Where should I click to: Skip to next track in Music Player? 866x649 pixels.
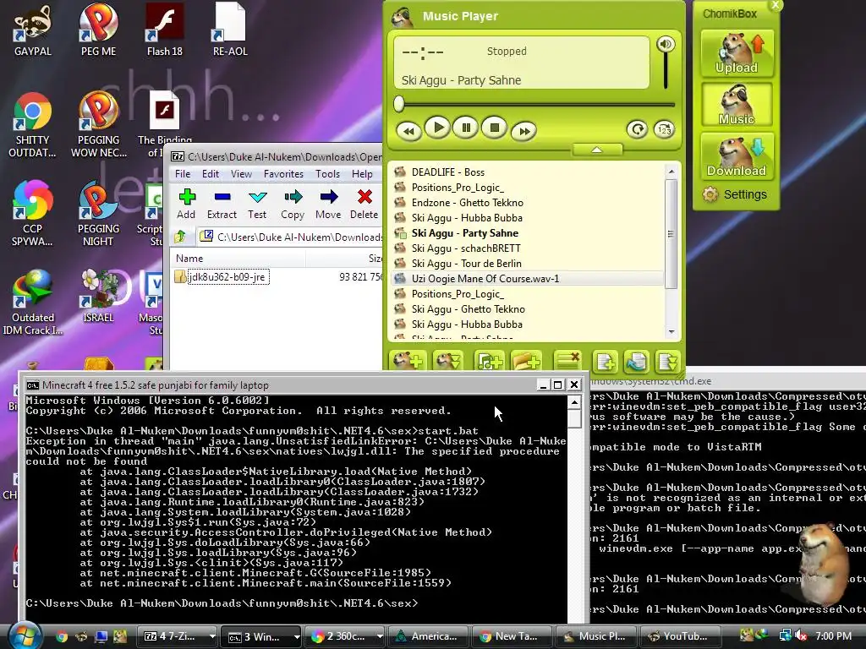coord(523,131)
